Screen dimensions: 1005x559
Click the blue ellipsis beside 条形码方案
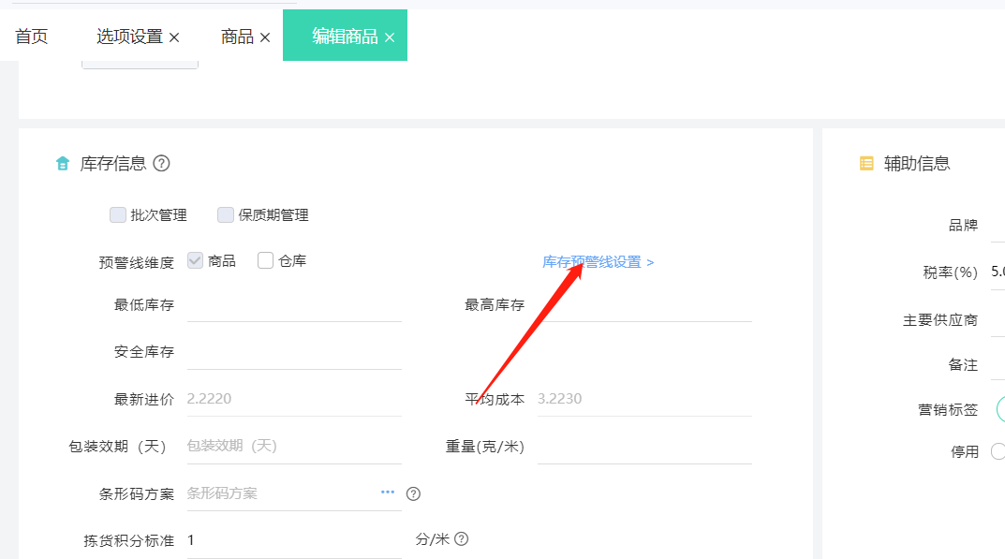tap(387, 493)
